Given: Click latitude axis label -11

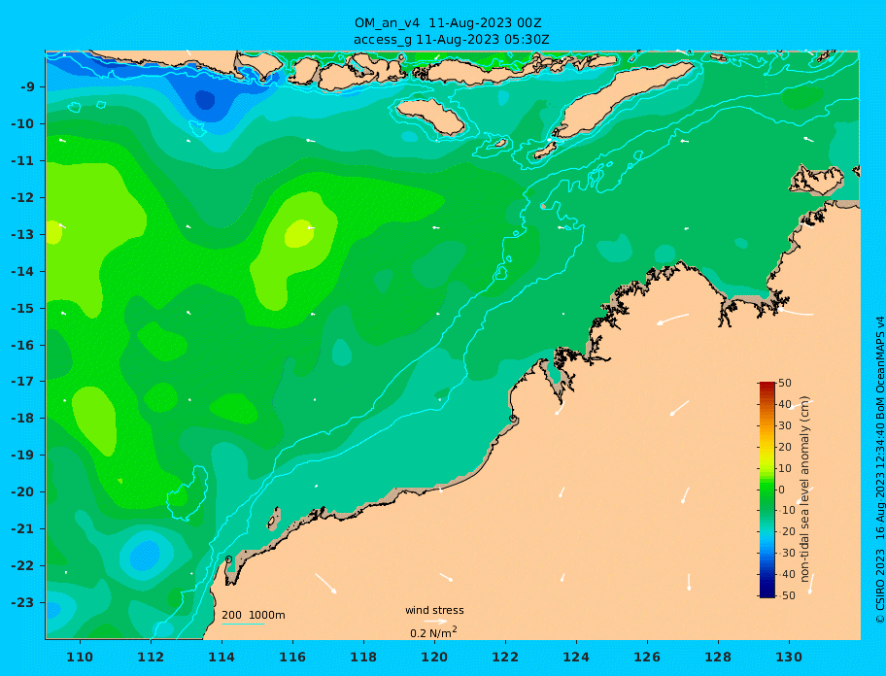Looking at the screenshot, I should click(x=22, y=161).
